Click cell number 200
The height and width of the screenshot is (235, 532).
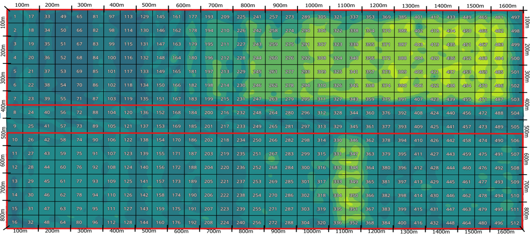point(209,113)
